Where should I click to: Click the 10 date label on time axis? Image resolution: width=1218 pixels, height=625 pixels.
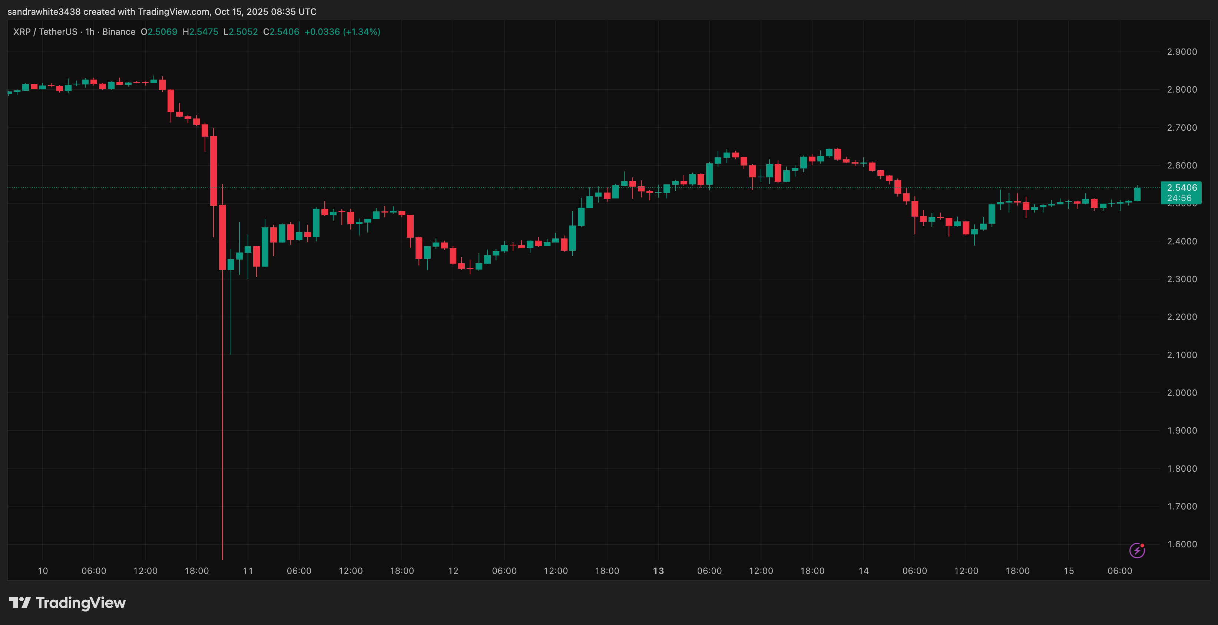pos(43,571)
